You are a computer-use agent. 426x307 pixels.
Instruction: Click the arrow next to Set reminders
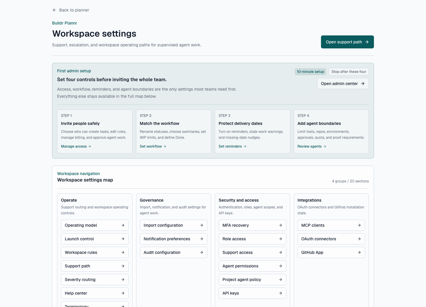(x=245, y=146)
